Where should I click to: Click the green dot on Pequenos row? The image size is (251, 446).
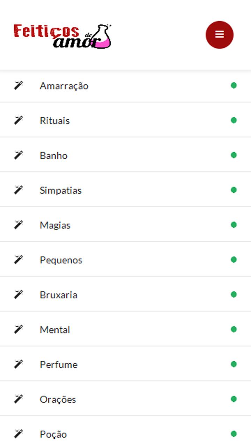[234, 260]
